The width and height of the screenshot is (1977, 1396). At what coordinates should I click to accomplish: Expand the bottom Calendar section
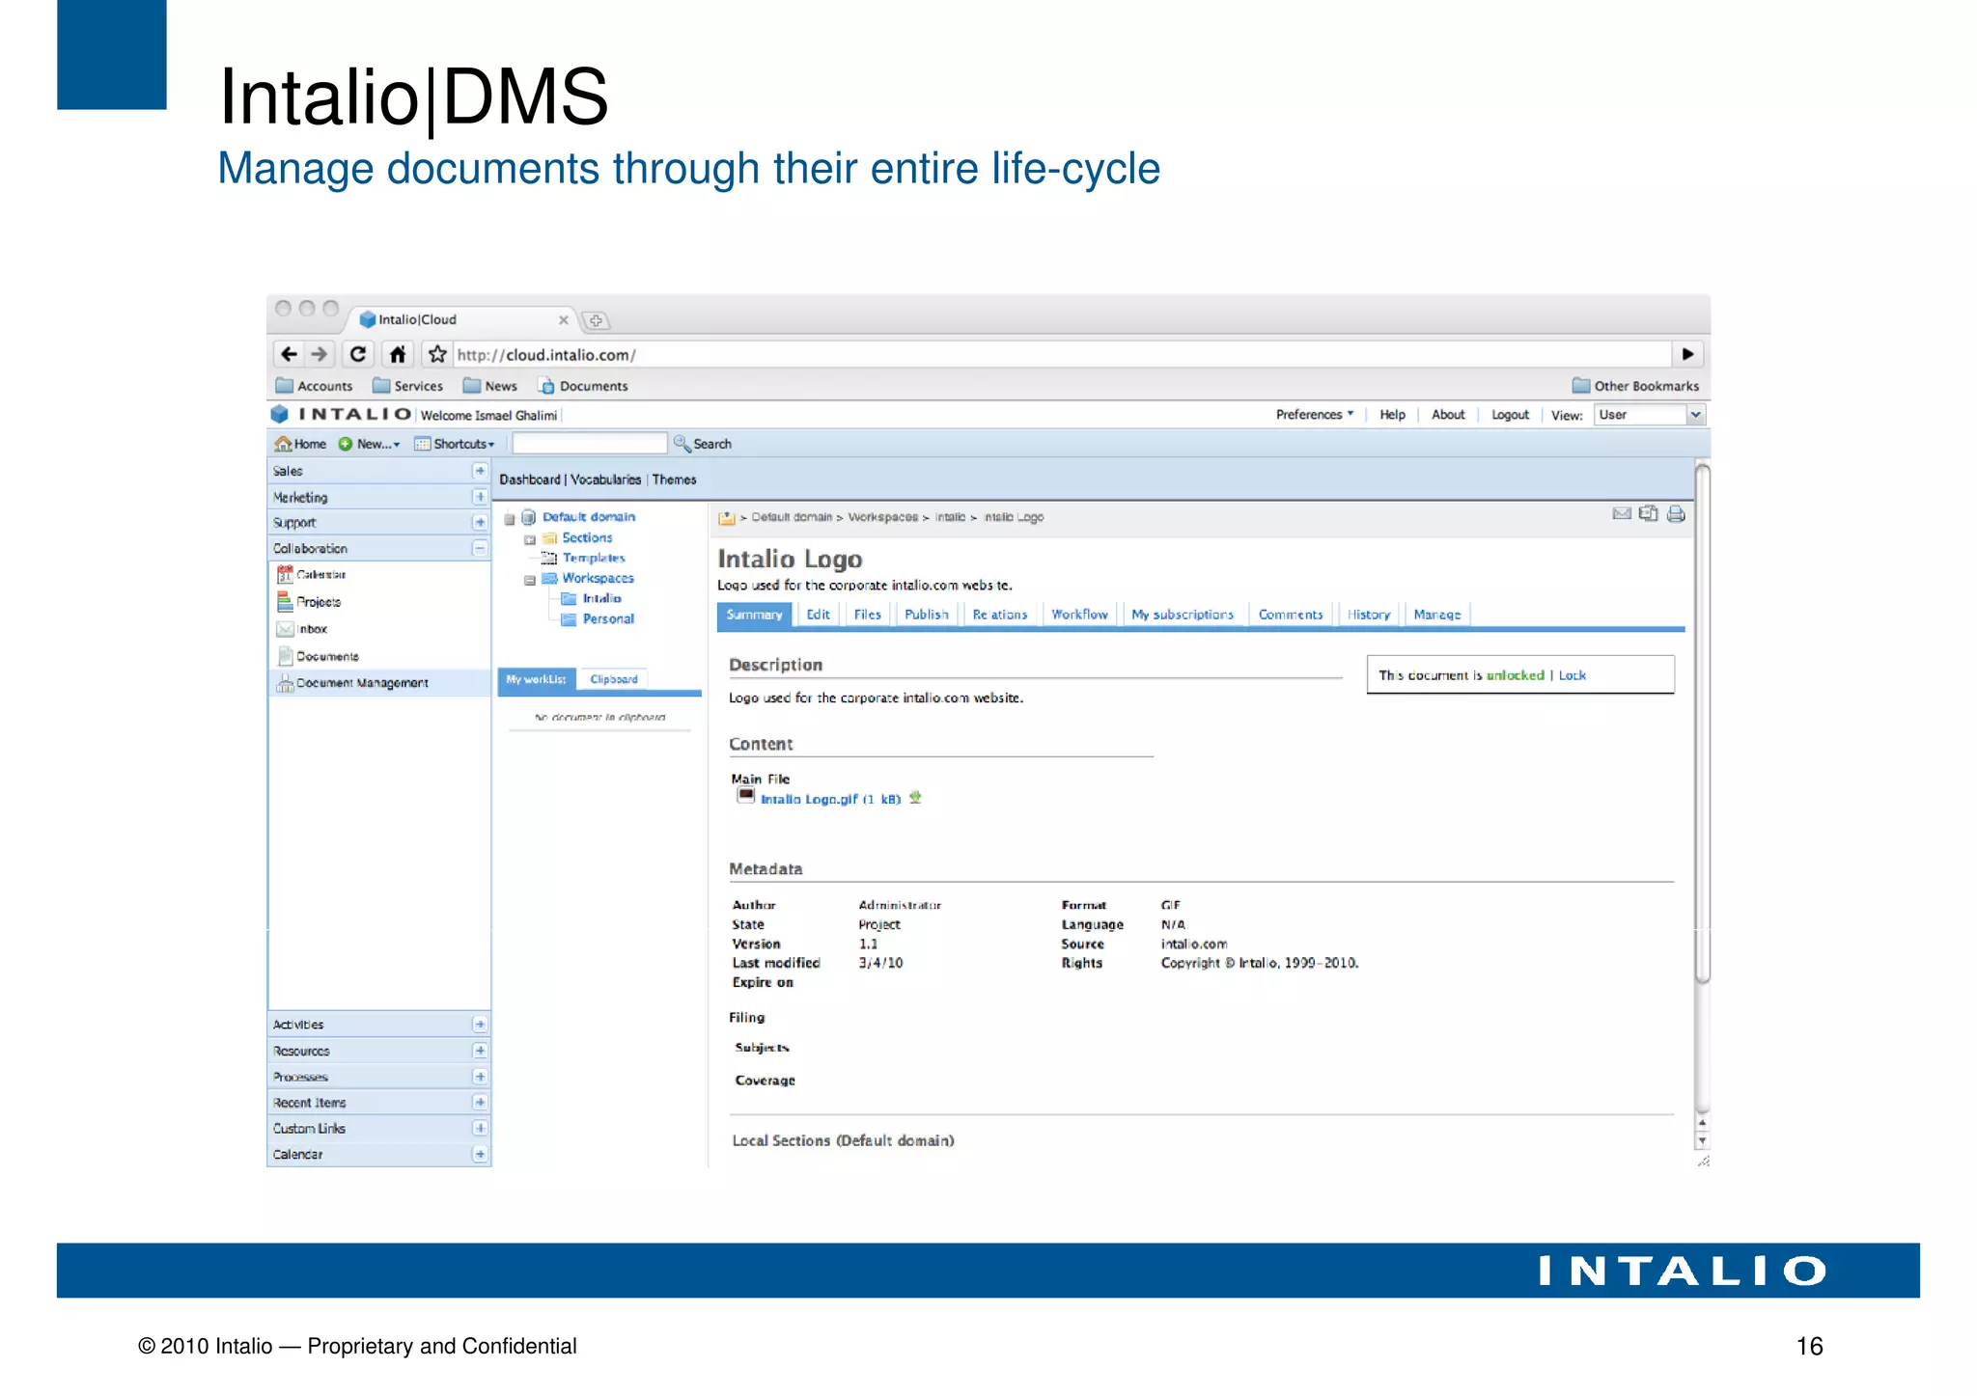coord(479,1154)
